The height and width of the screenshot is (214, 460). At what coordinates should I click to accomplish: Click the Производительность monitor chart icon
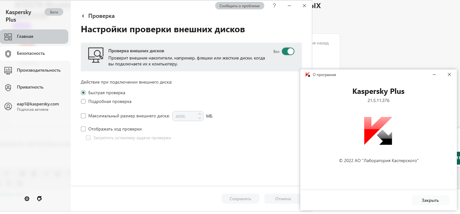8,70
